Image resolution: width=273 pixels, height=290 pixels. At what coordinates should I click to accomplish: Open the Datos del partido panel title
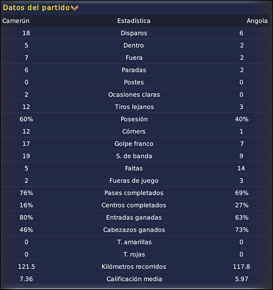36,8
